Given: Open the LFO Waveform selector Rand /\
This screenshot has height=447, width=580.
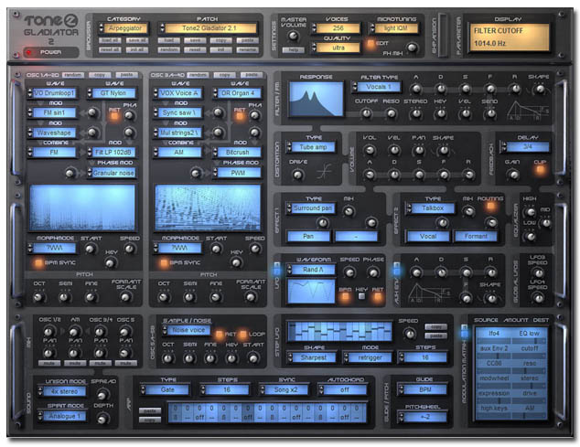Looking at the screenshot, I should click(311, 270).
